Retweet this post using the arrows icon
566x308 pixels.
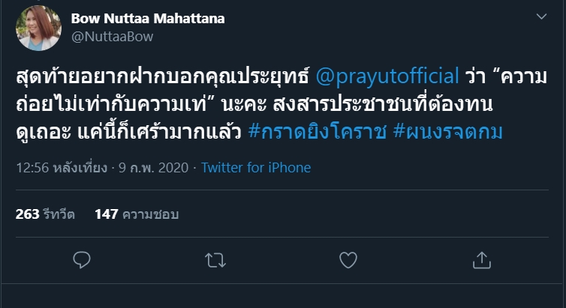pyautogui.click(x=215, y=259)
